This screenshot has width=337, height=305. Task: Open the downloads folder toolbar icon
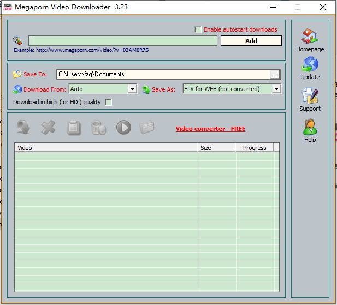tap(147, 128)
